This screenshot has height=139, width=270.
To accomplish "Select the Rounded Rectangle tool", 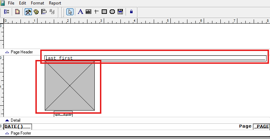I will click(x=112, y=12).
